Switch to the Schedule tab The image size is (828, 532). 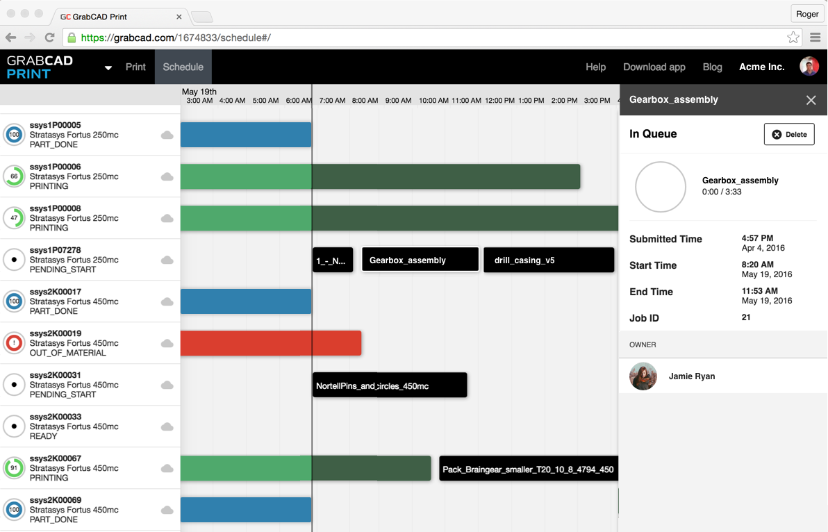(x=183, y=67)
